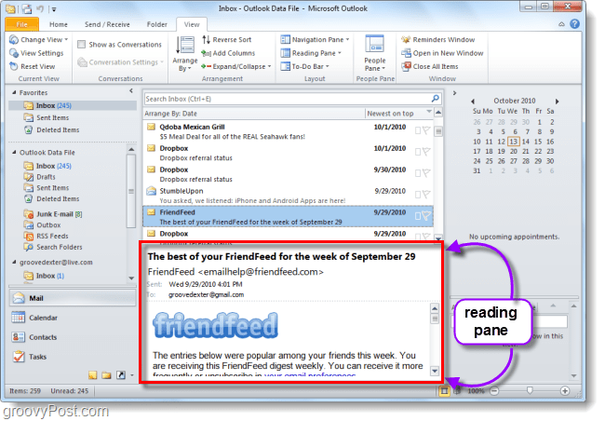Open the File tab
This screenshot has width=605, height=421.
point(22,24)
